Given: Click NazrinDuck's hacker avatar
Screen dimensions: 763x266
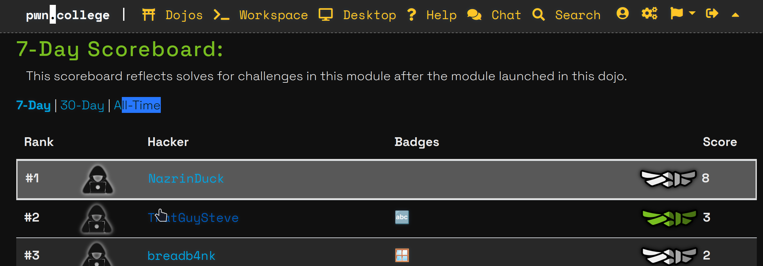Looking at the screenshot, I should coord(98,179).
